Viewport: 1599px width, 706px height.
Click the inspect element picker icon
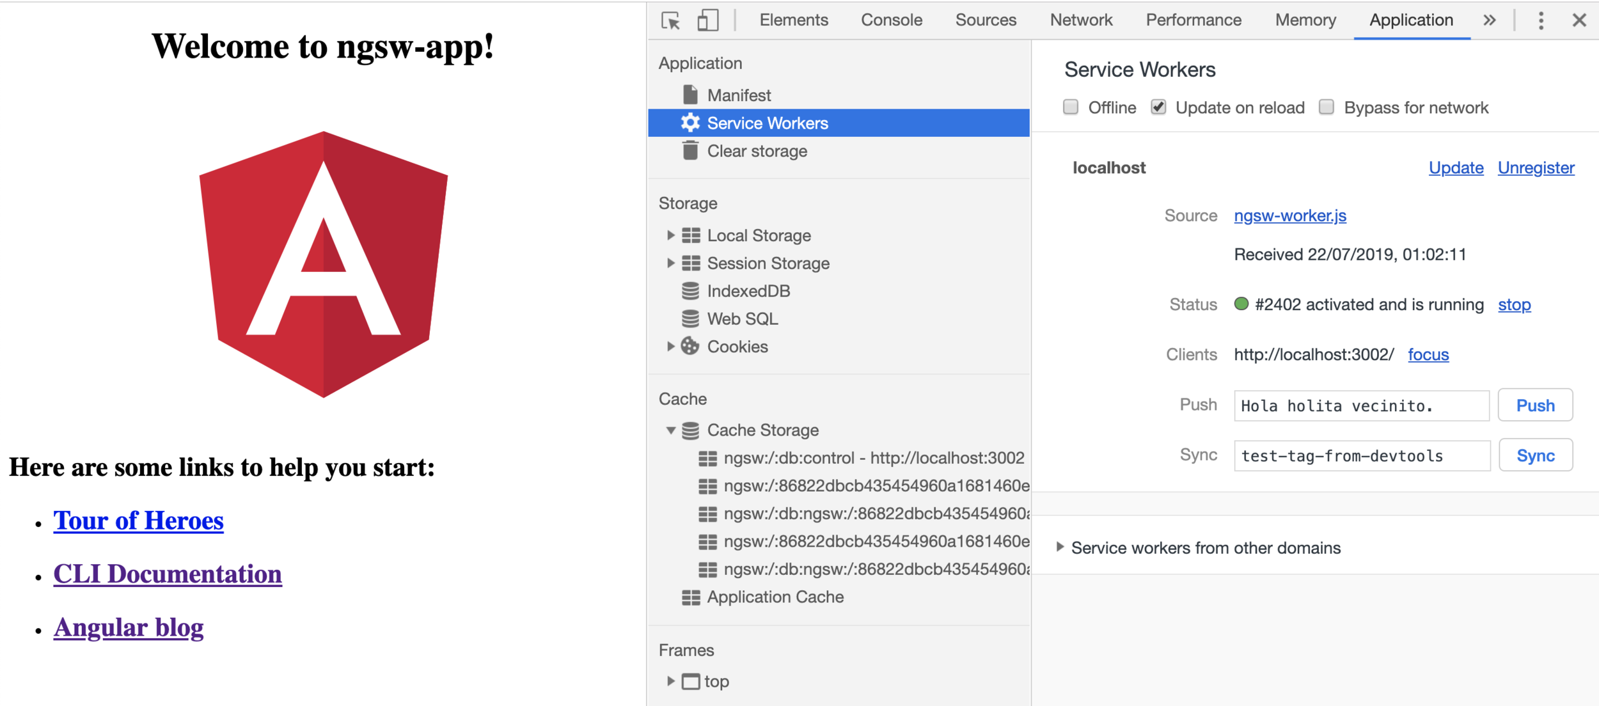point(670,20)
